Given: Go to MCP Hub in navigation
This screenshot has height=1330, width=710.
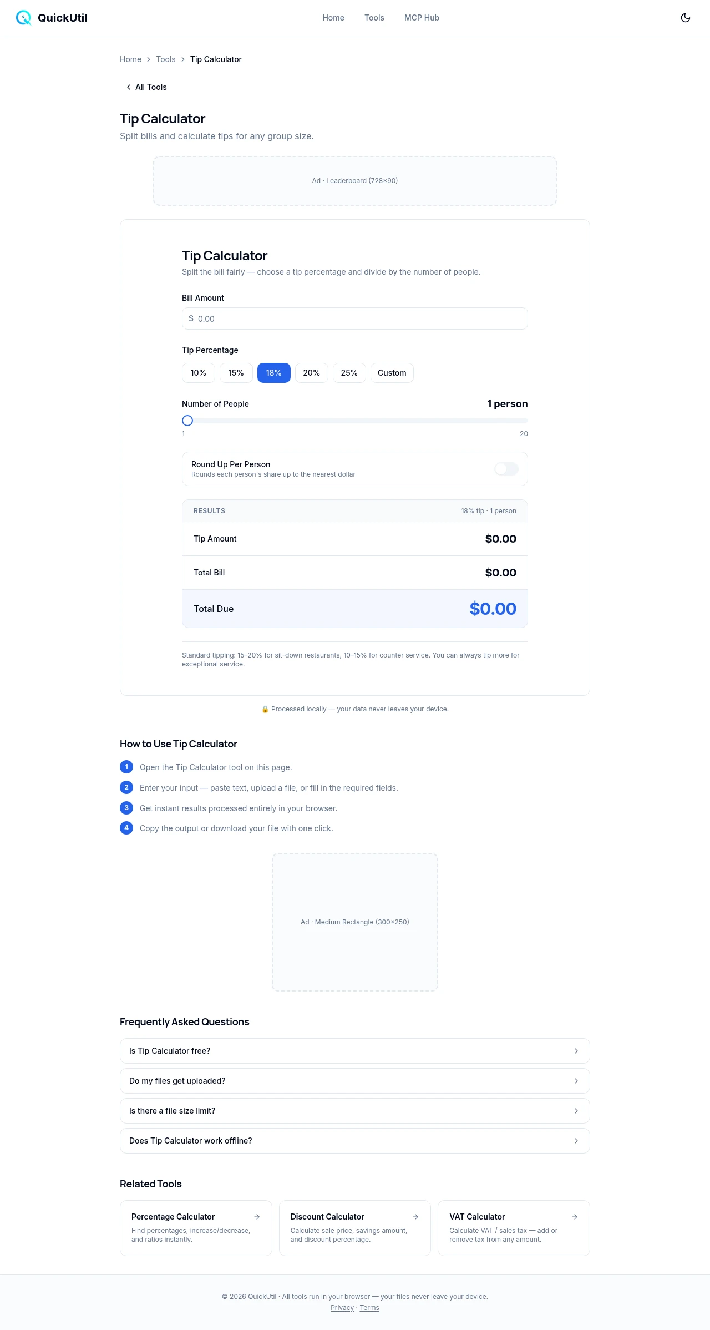Looking at the screenshot, I should point(422,18).
